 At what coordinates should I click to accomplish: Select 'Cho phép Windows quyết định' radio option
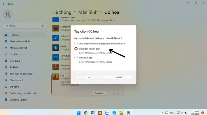click(x=76, y=43)
